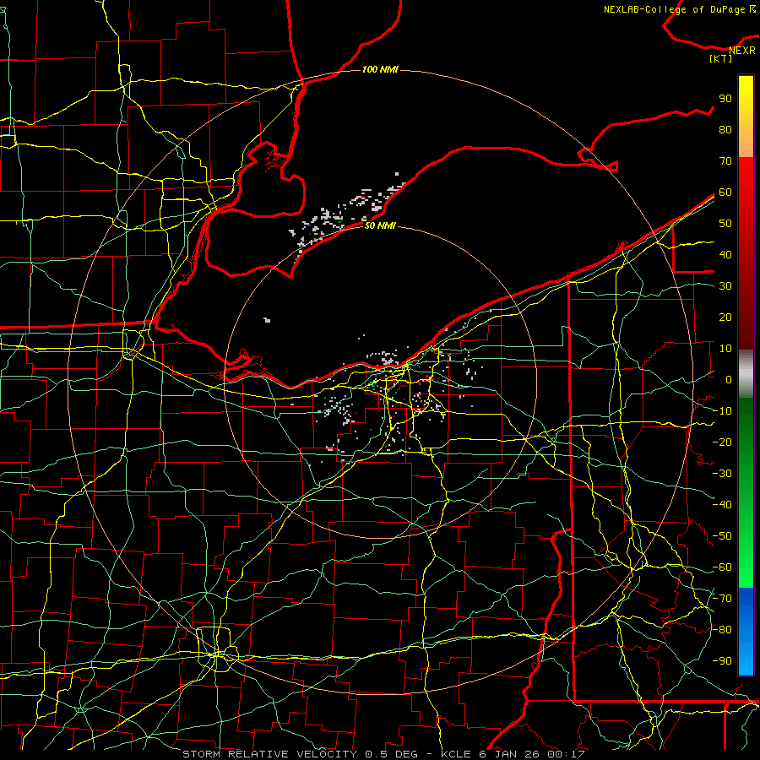Click the -50 value on the velocity scale
760x760 pixels.
coord(722,536)
